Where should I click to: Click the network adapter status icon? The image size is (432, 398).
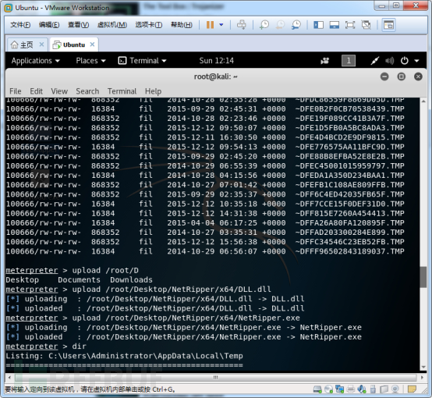point(339,389)
